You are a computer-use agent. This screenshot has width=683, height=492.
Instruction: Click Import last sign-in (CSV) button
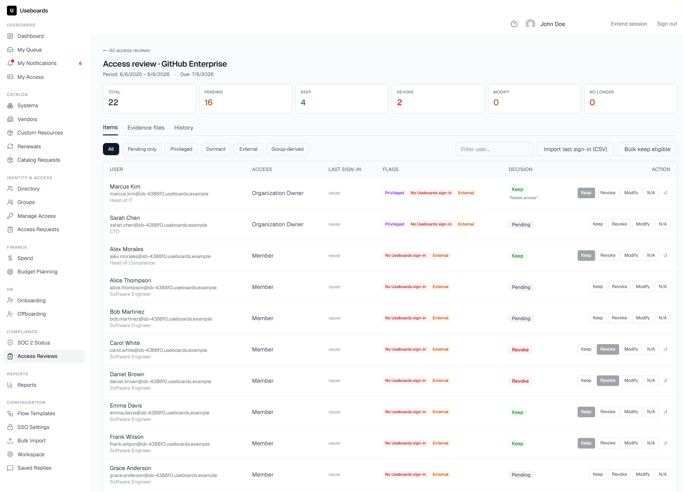point(576,149)
